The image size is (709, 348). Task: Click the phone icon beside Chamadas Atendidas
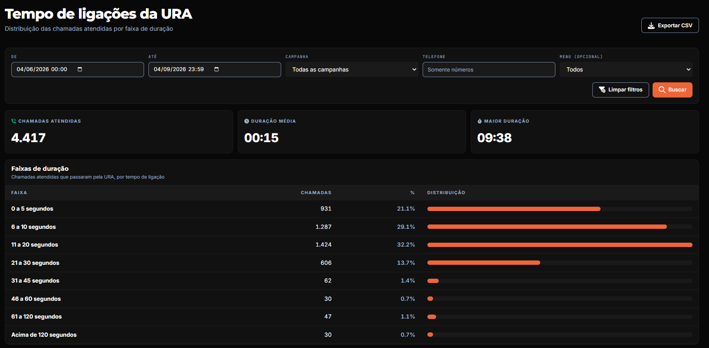[14, 121]
